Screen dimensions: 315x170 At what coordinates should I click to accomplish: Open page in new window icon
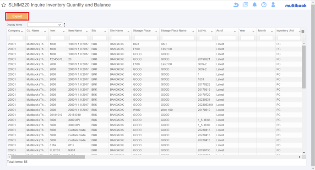click(245, 5)
